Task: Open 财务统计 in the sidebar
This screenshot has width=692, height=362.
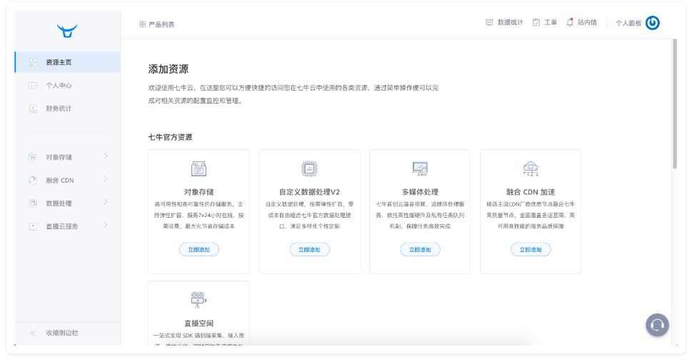Action: tap(68, 108)
